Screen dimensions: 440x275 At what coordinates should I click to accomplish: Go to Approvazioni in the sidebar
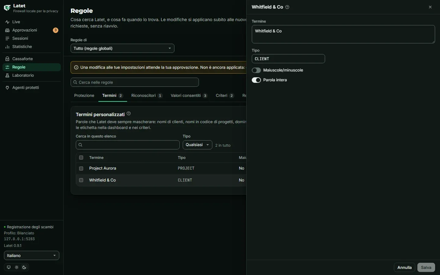tap(31, 30)
